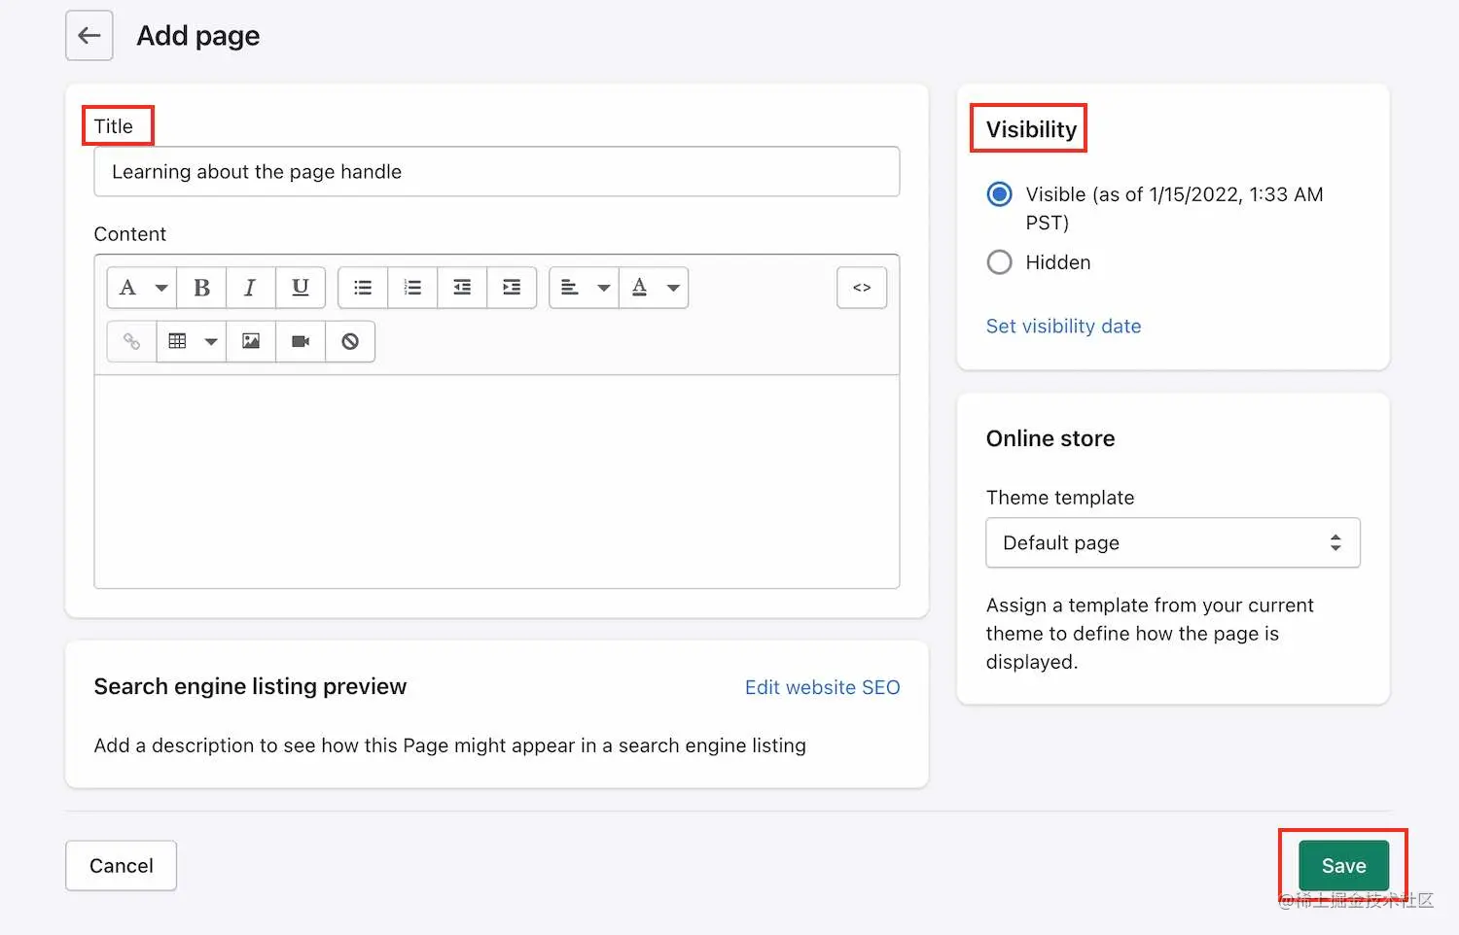Click the insert link icon
Viewport: 1459px width, 935px height.
click(131, 341)
